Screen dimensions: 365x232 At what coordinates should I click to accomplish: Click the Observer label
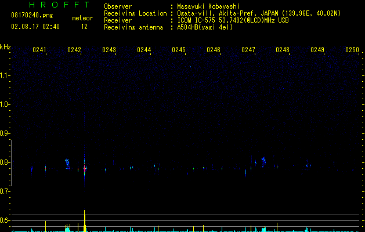pos(118,6)
